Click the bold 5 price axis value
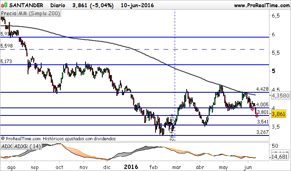This screenshot has width=291, height=171. [x=273, y=71]
